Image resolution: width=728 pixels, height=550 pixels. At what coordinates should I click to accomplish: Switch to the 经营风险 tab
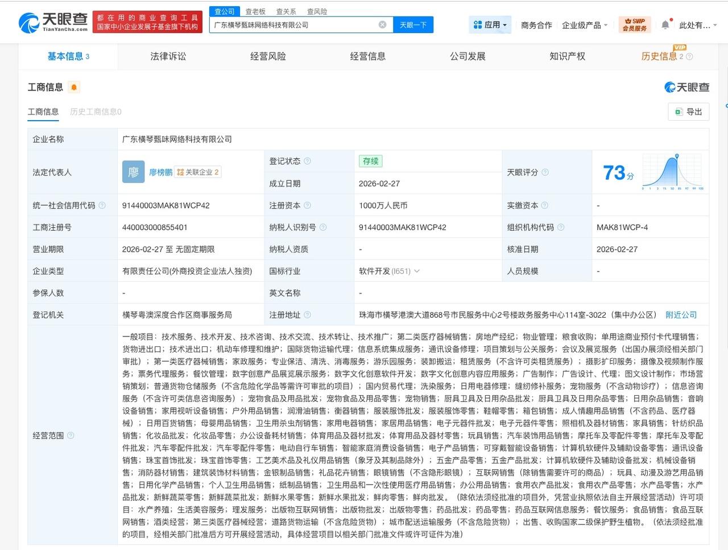click(x=268, y=56)
